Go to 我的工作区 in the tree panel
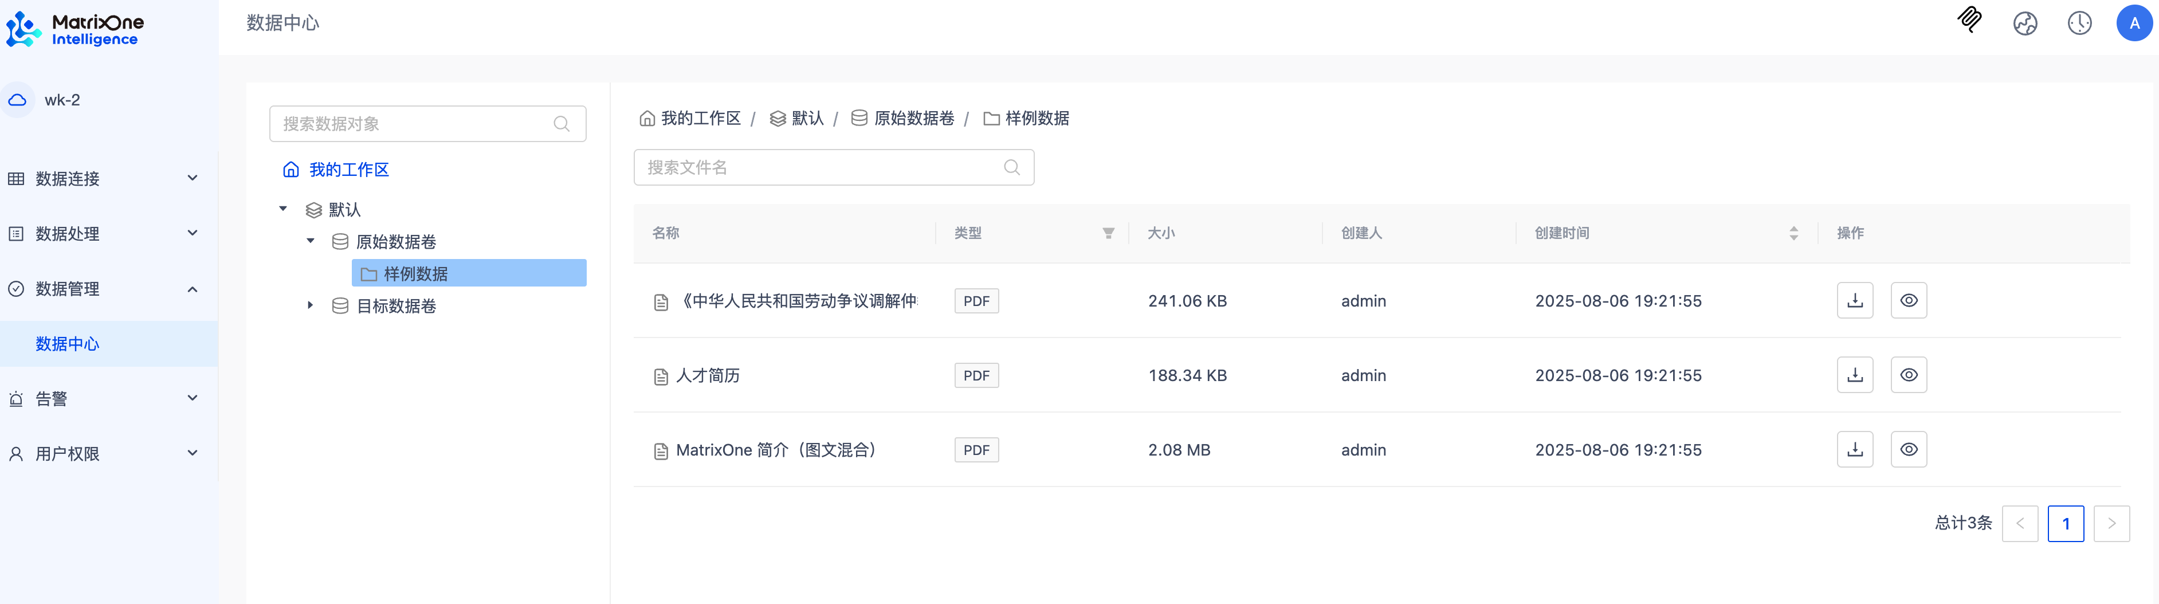The image size is (2159, 604). 348,170
